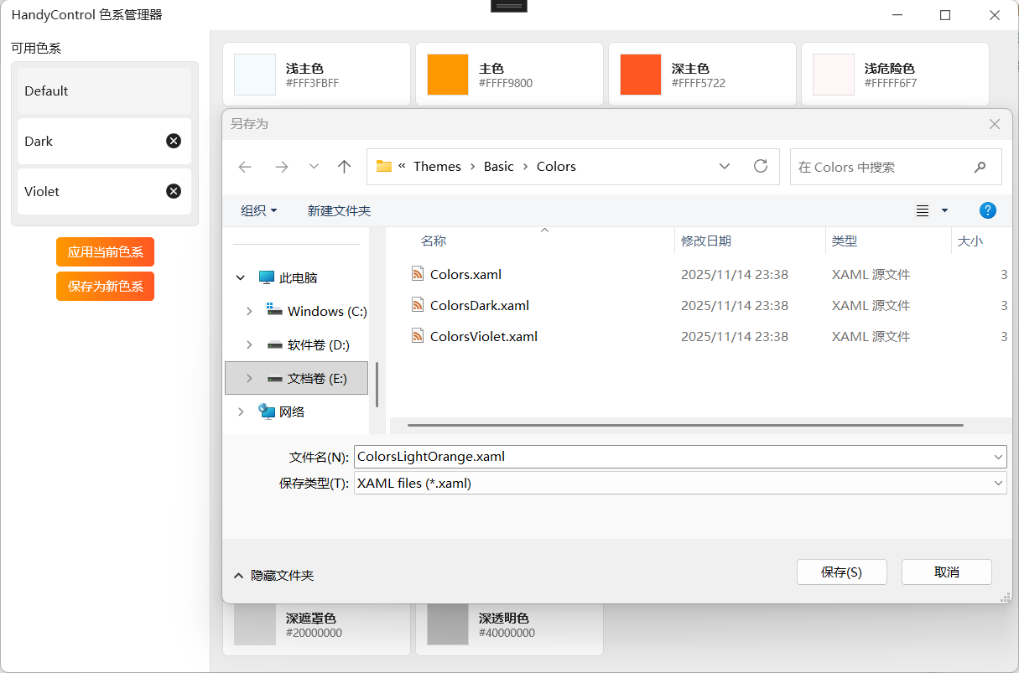The height and width of the screenshot is (673, 1019).
Task: Open the 文件名 combo box dropdown
Action: [998, 457]
